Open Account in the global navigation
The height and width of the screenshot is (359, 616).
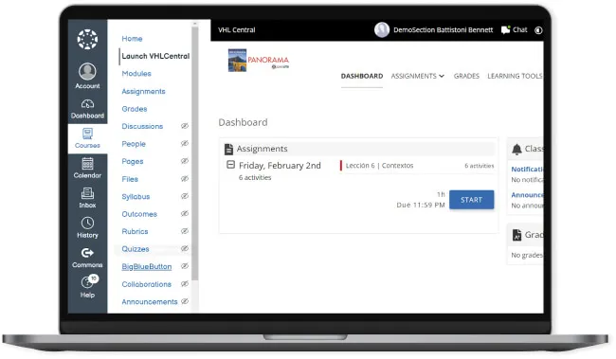click(87, 76)
